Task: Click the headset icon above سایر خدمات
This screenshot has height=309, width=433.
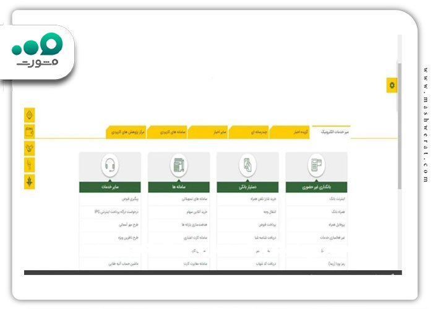Action: point(110,165)
